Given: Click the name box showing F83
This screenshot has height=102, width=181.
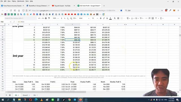Looking at the screenshot, I should tap(6, 22).
